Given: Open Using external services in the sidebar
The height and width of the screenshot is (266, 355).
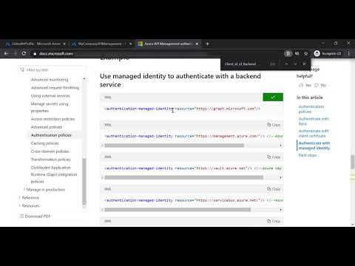Looking at the screenshot, I should [50, 96].
